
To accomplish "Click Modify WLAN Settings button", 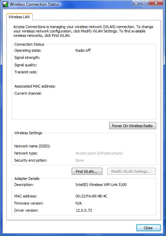I will [x=132, y=171].
